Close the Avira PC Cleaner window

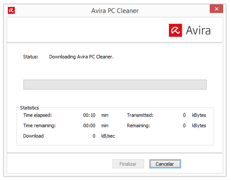click(x=216, y=9)
